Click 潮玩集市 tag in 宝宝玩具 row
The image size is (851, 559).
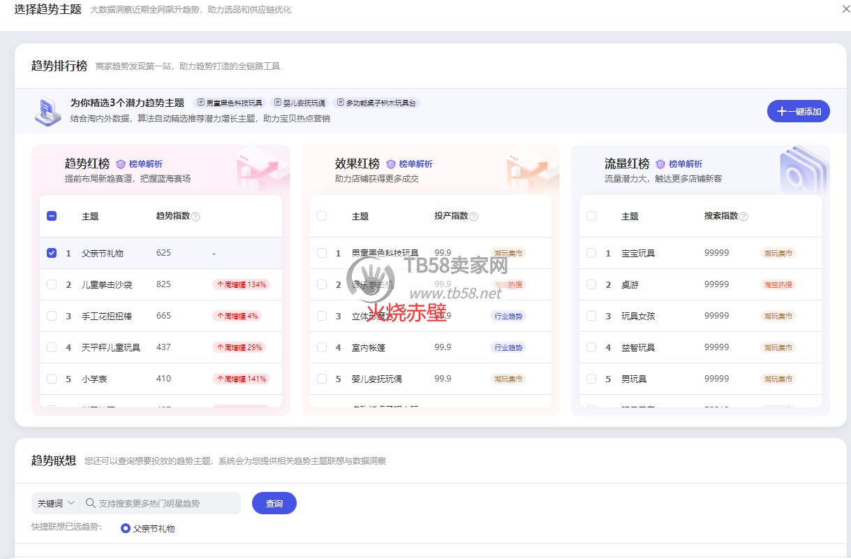[778, 253]
